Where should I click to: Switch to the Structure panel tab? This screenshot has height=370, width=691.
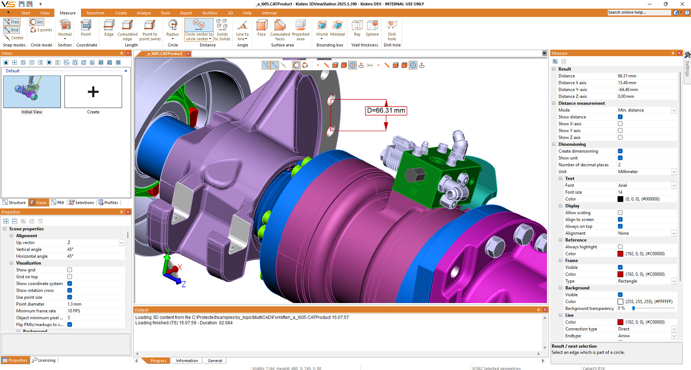tap(14, 203)
